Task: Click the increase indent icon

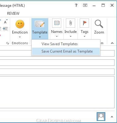Action: coord(5,29)
